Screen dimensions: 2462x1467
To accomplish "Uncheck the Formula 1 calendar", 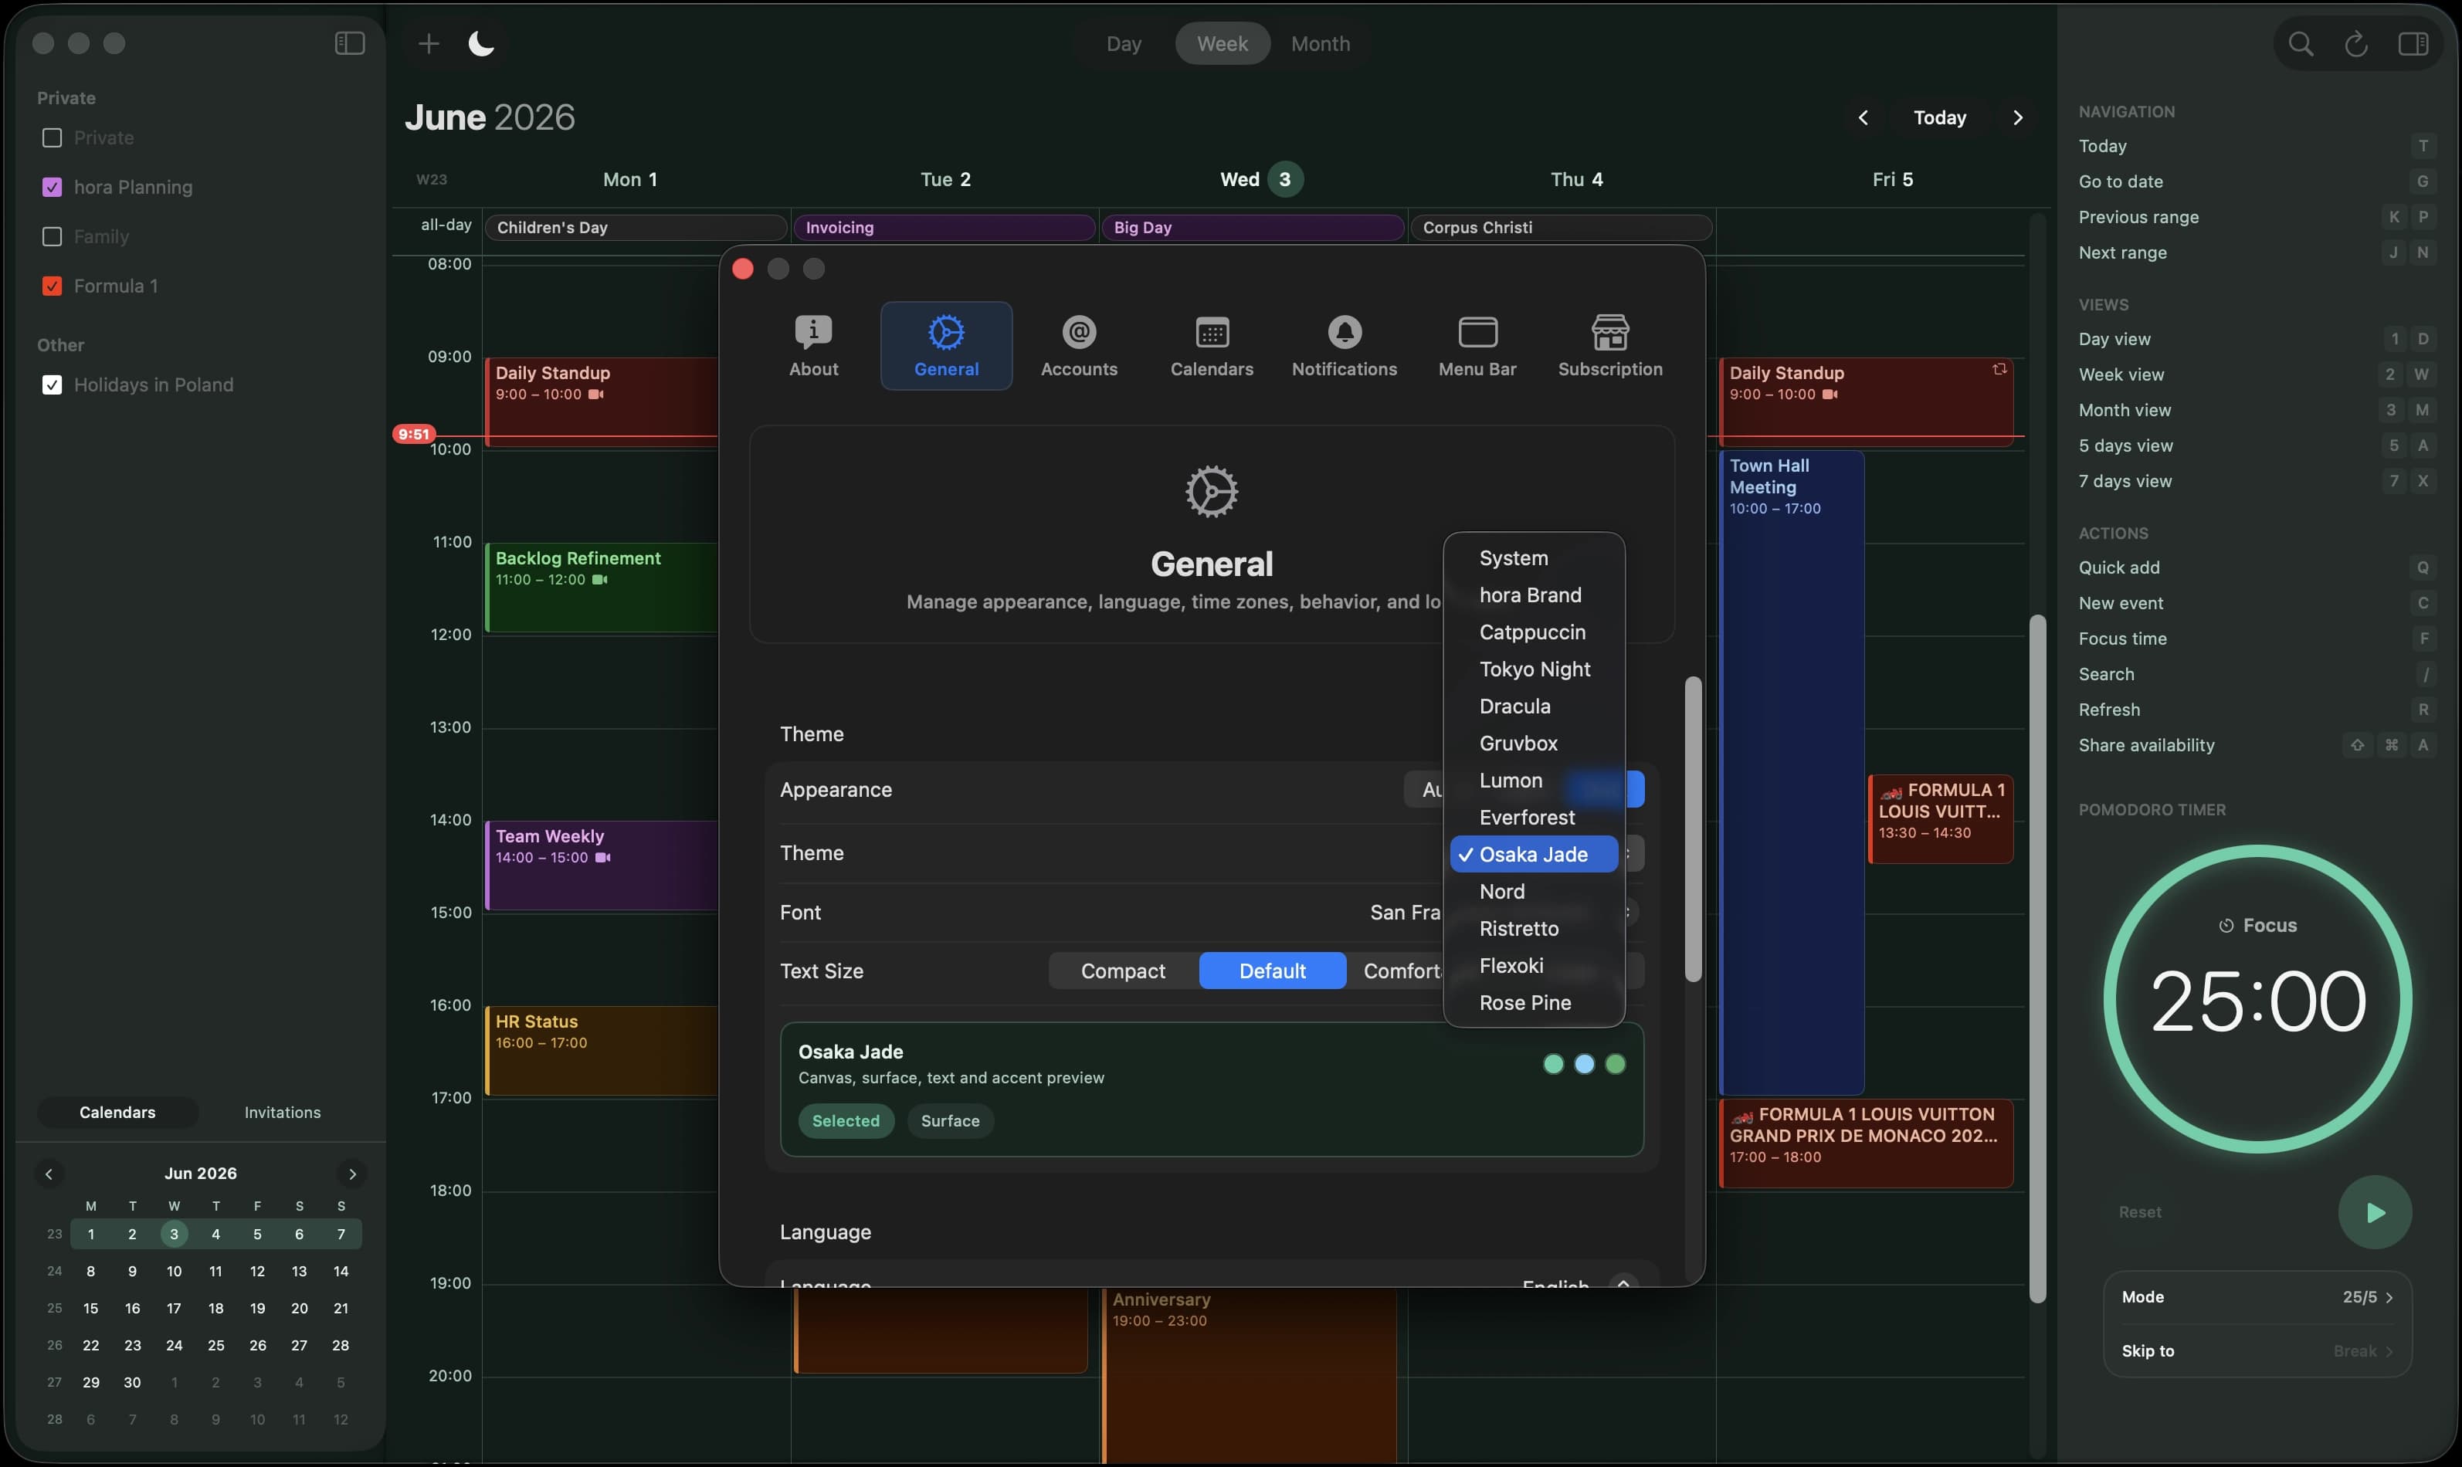I will (53, 286).
